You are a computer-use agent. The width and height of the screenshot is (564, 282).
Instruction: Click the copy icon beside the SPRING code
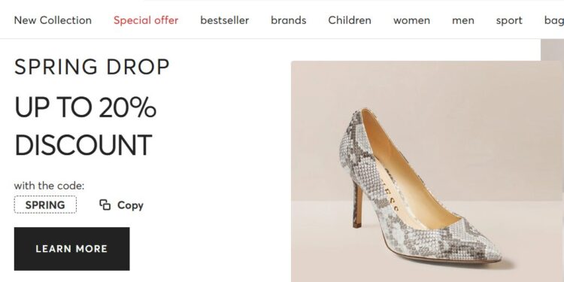click(x=105, y=205)
